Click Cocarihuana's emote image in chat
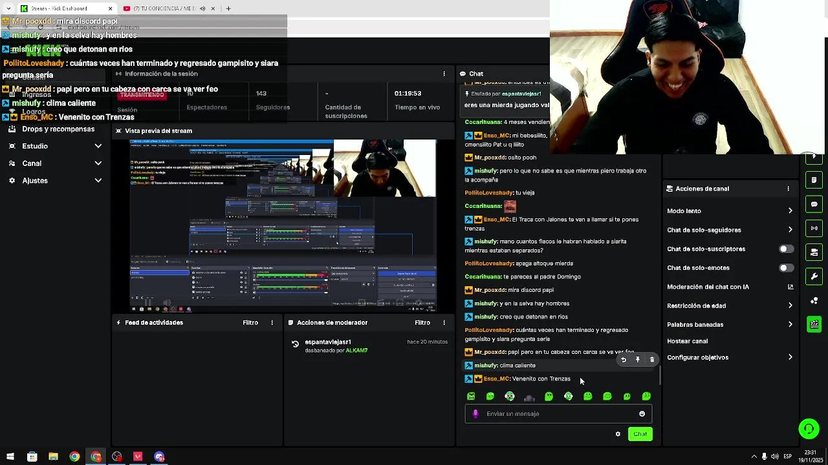The height and width of the screenshot is (465, 828). (510, 206)
